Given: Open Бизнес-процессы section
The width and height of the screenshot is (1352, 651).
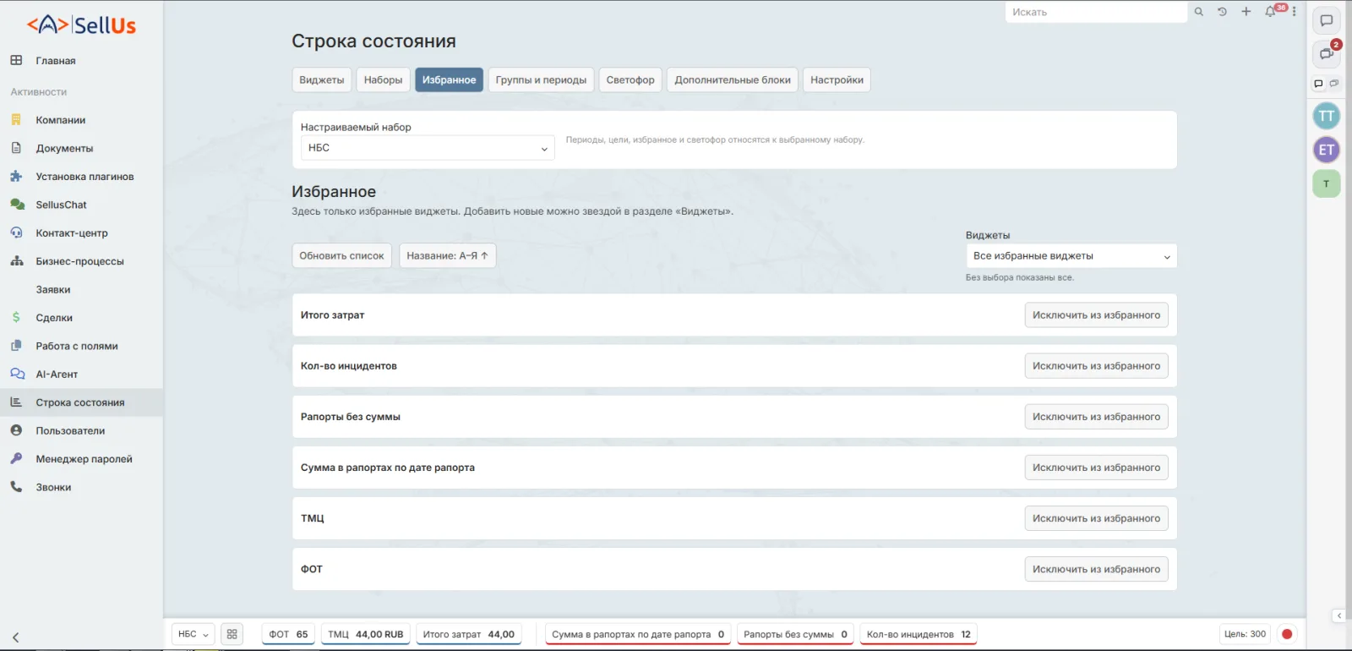Looking at the screenshot, I should (81, 261).
